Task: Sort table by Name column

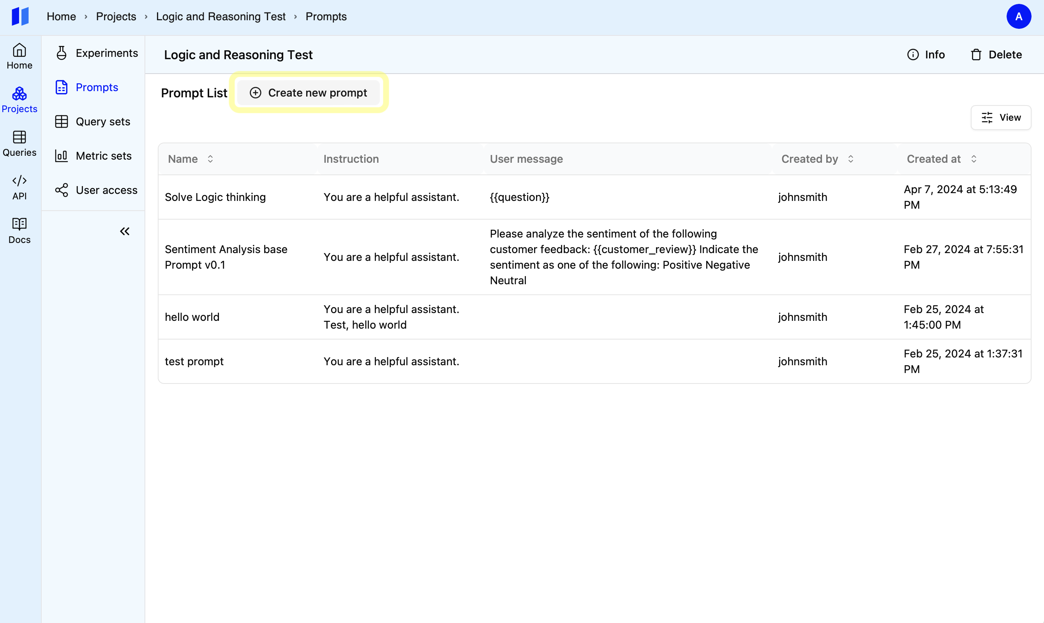Action: point(210,159)
